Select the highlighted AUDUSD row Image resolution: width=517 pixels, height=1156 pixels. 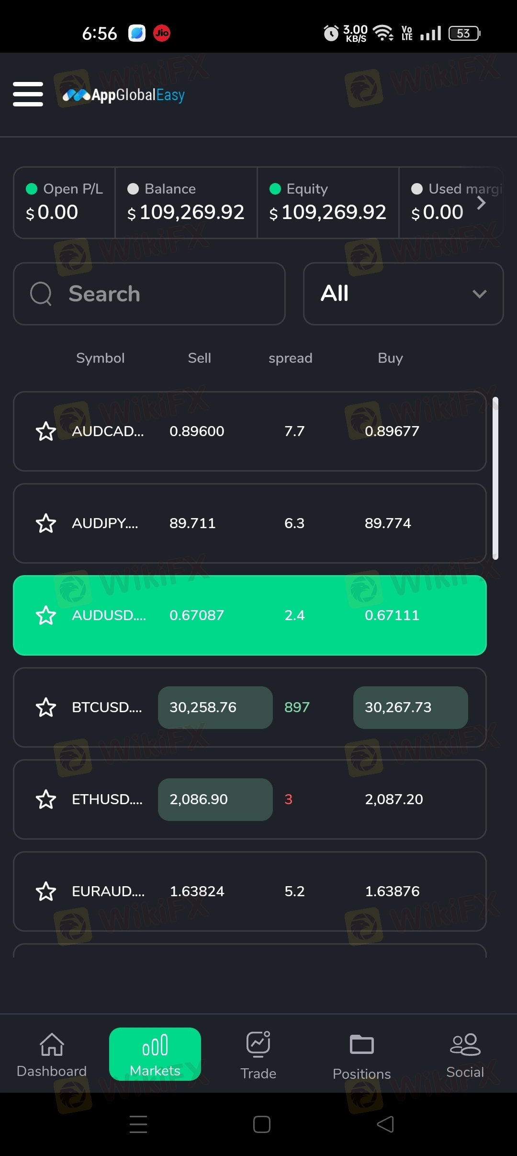point(250,615)
